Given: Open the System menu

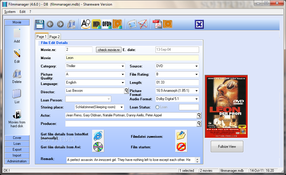Looking at the screenshot, I should pos(10,12).
